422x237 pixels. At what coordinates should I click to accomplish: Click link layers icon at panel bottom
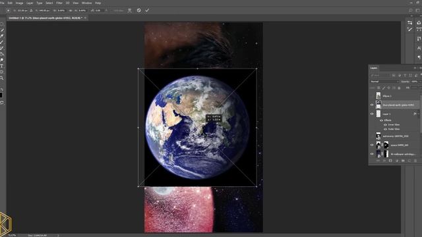[x=378, y=161]
